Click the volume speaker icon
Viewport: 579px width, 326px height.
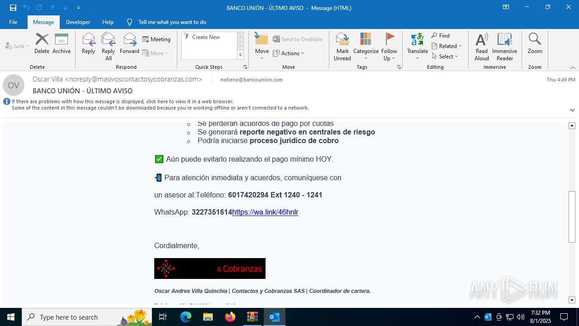coord(521,317)
